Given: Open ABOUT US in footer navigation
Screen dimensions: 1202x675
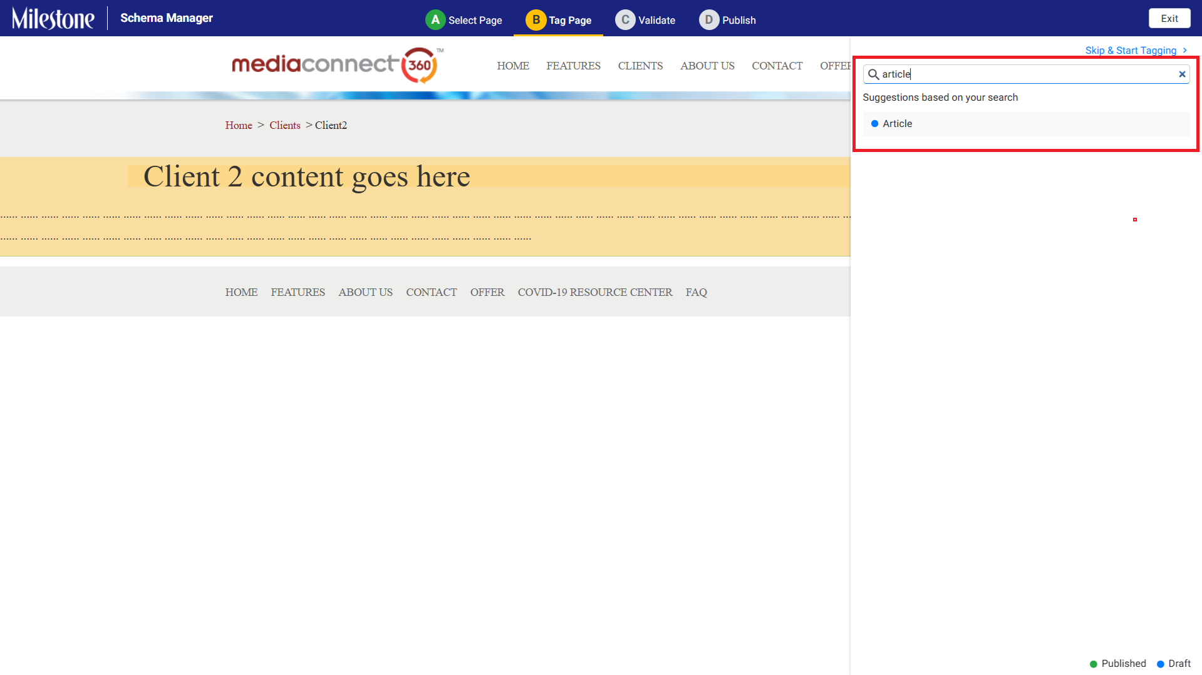Looking at the screenshot, I should [365, 292].
